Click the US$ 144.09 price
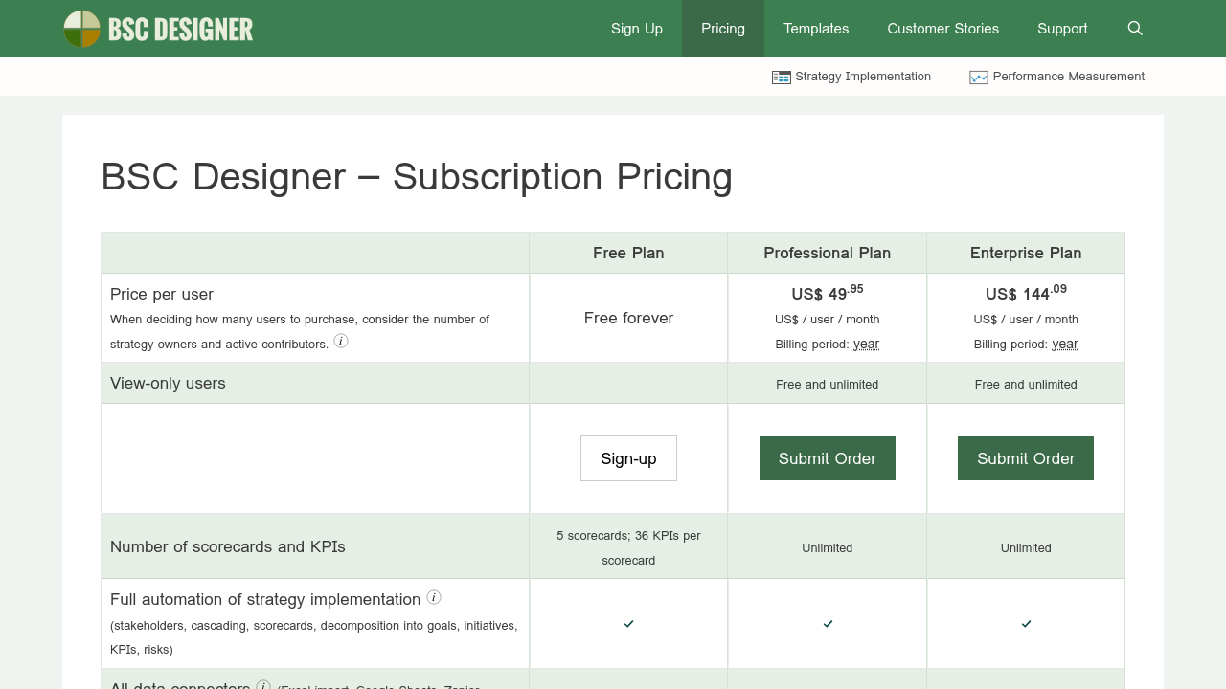The height and width of the screenshot is (689, 1226). 1026,292
